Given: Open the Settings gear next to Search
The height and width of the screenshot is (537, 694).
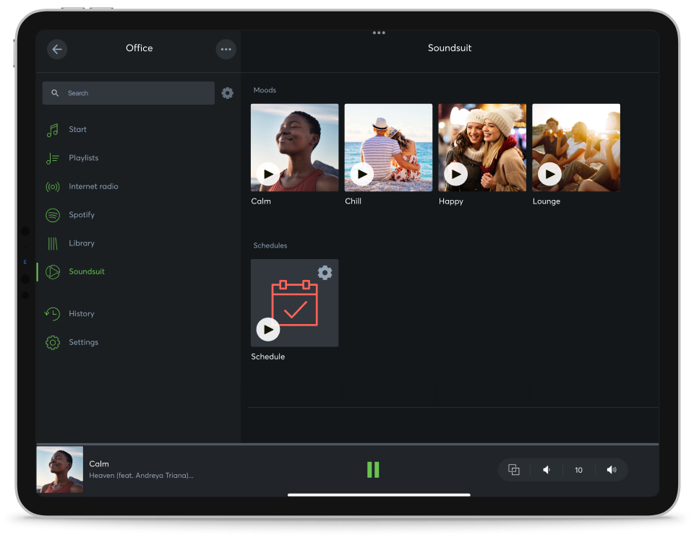Looking at the screenshot, I should 228,93.
